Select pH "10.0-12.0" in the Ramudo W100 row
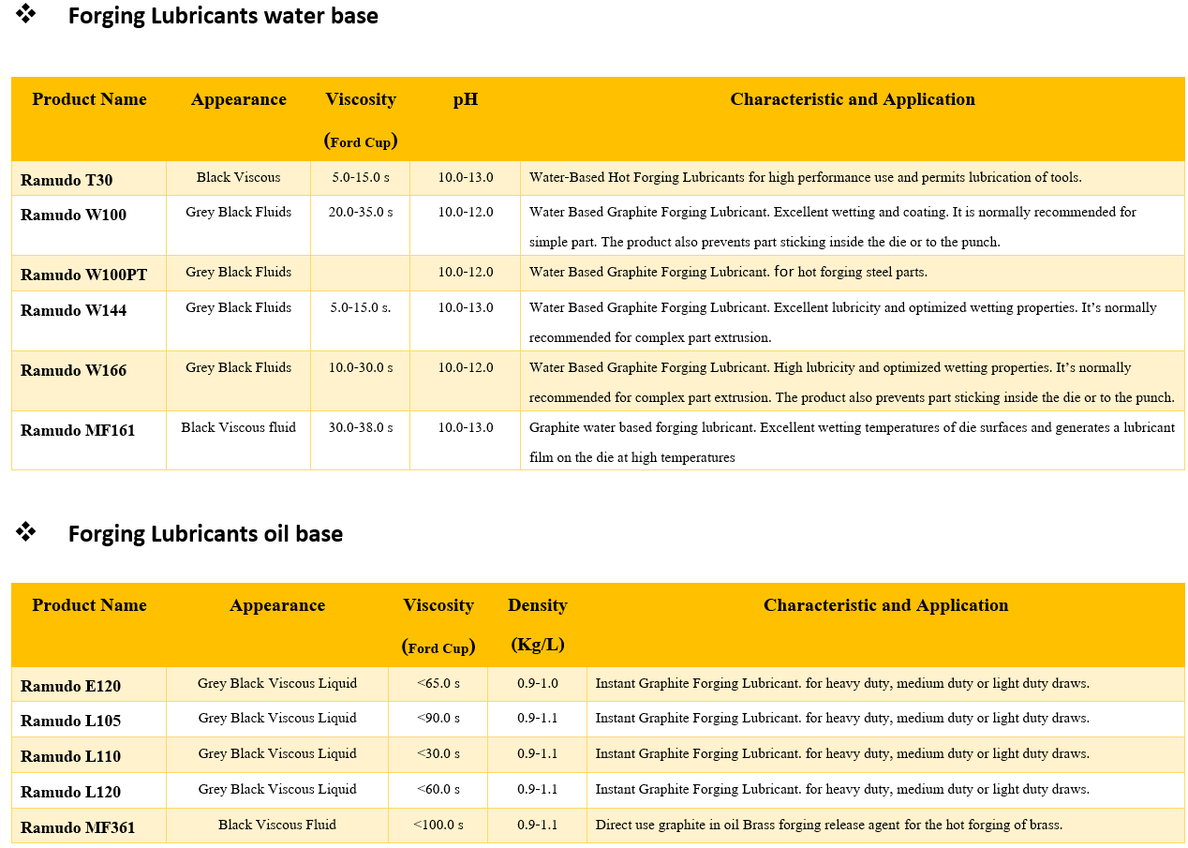Screen dimensions: 1188x848 (466, 212)
